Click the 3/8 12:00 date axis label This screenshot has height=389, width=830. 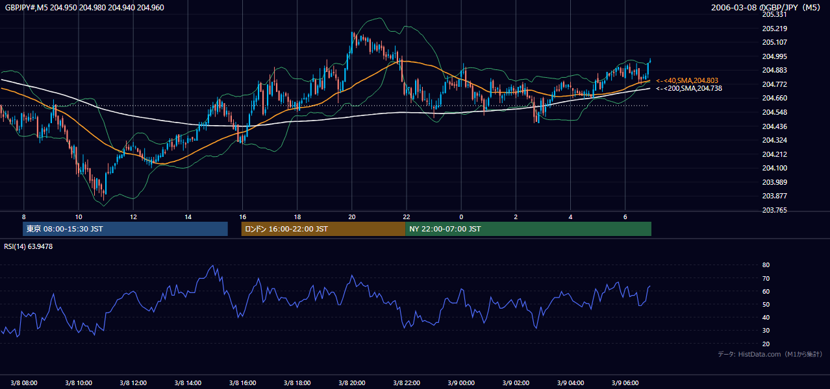(x=133, y=383)
